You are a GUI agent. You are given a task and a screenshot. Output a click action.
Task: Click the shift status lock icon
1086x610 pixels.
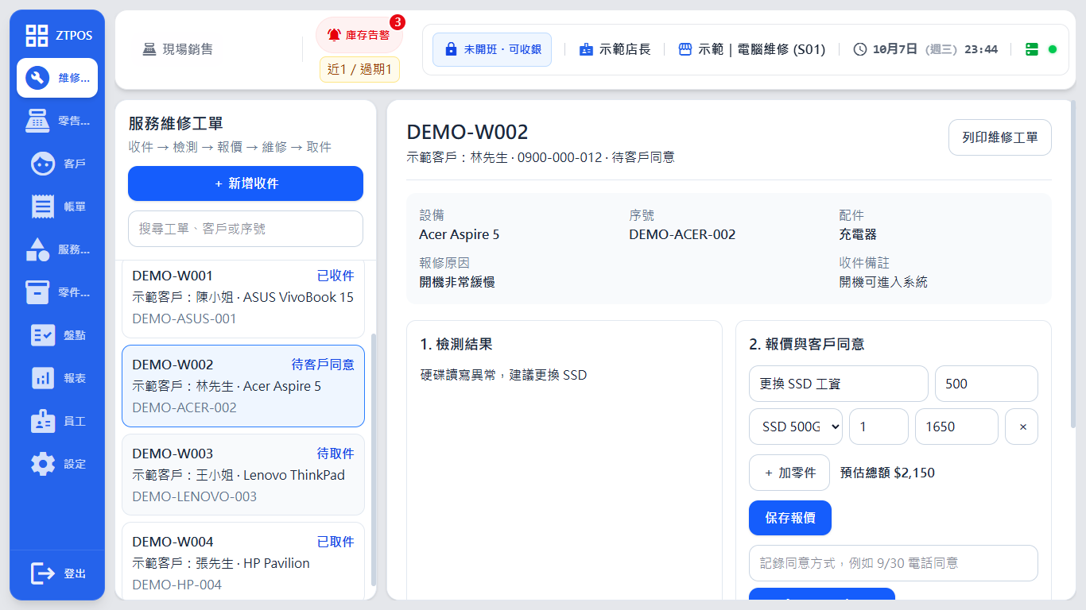coord(452,49)
